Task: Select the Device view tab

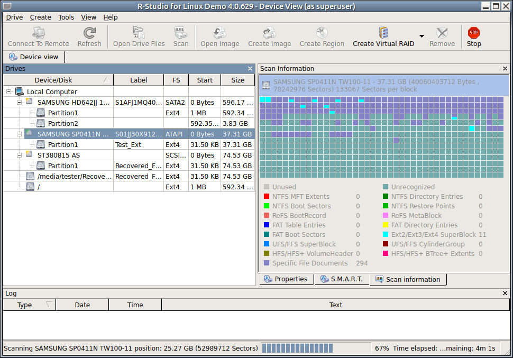Action: (x=34, y=57)
